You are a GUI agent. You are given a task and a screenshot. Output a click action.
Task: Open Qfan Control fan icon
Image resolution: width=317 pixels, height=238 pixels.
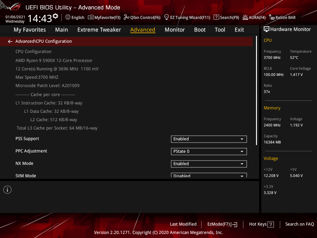[x=126, y=17]
